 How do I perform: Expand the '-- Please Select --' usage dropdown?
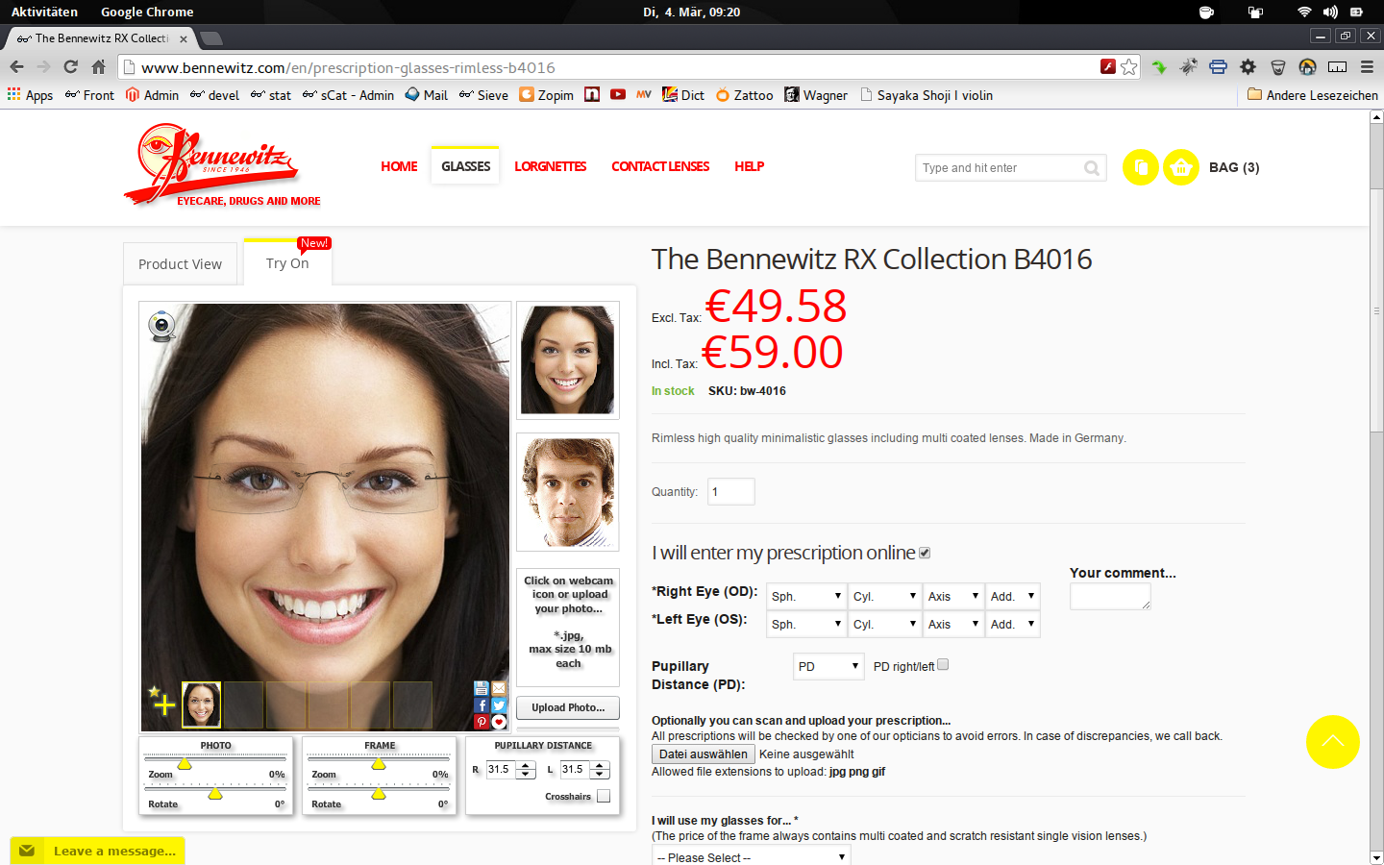pos(750,856)
